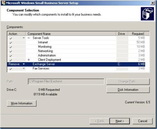
Task: Click the Drive C: label
Action: click(12, 90)
